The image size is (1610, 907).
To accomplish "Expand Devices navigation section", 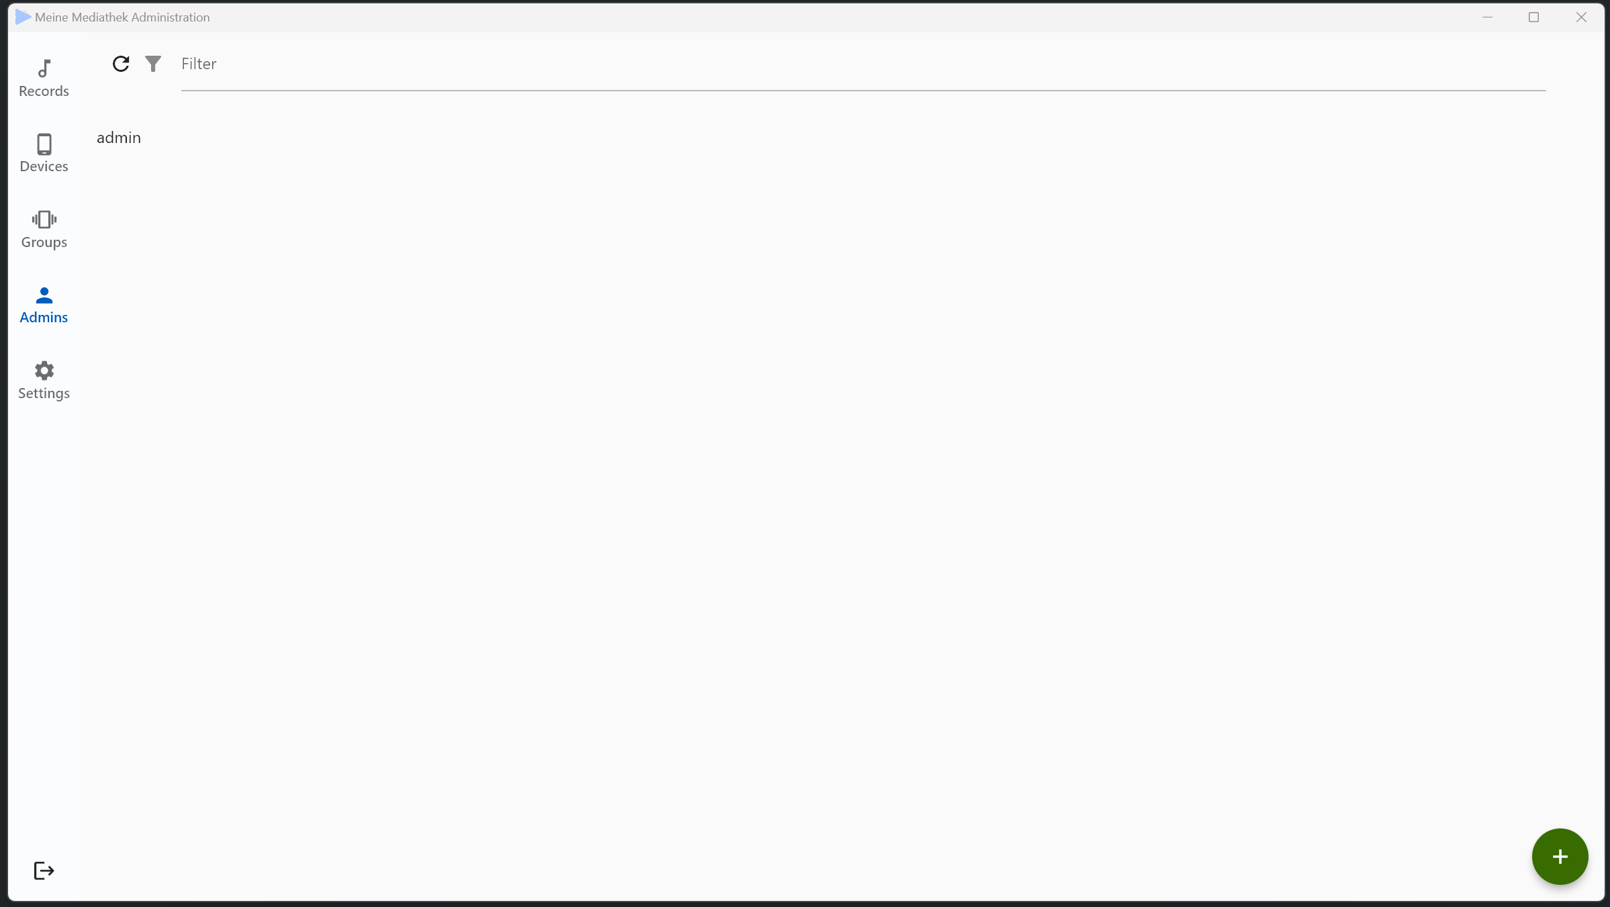I will pos(44,152).
